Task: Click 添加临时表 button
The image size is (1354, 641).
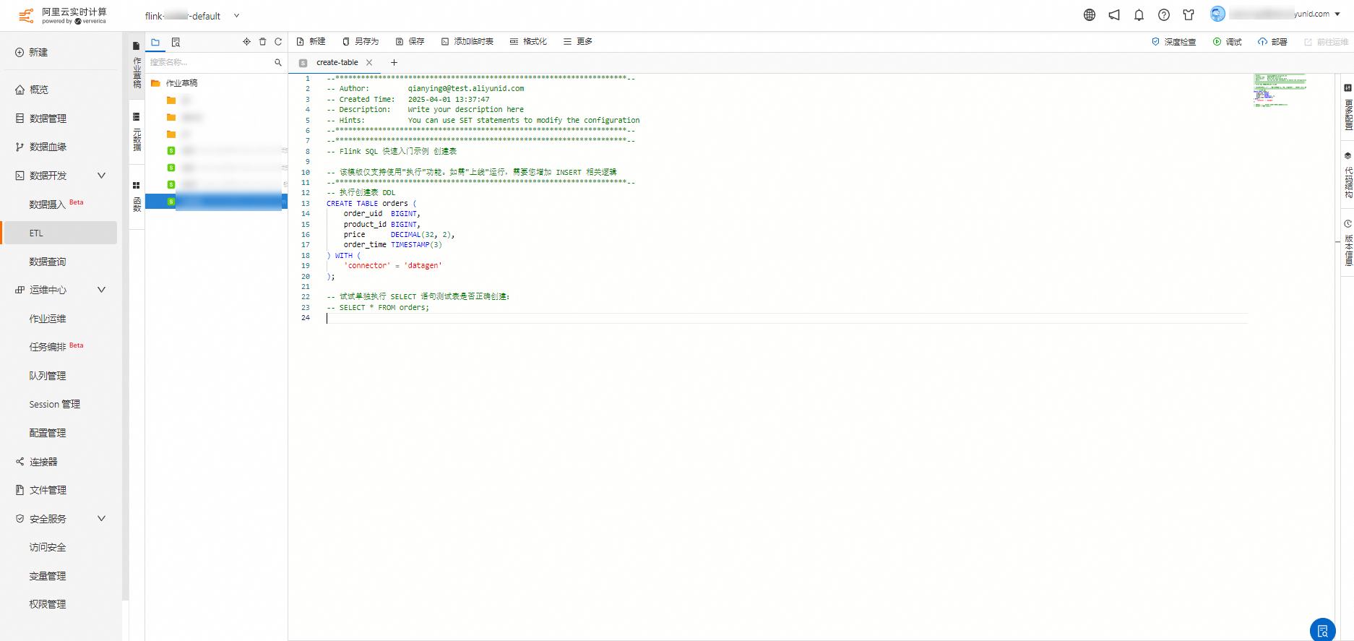Action: (467, 42)
